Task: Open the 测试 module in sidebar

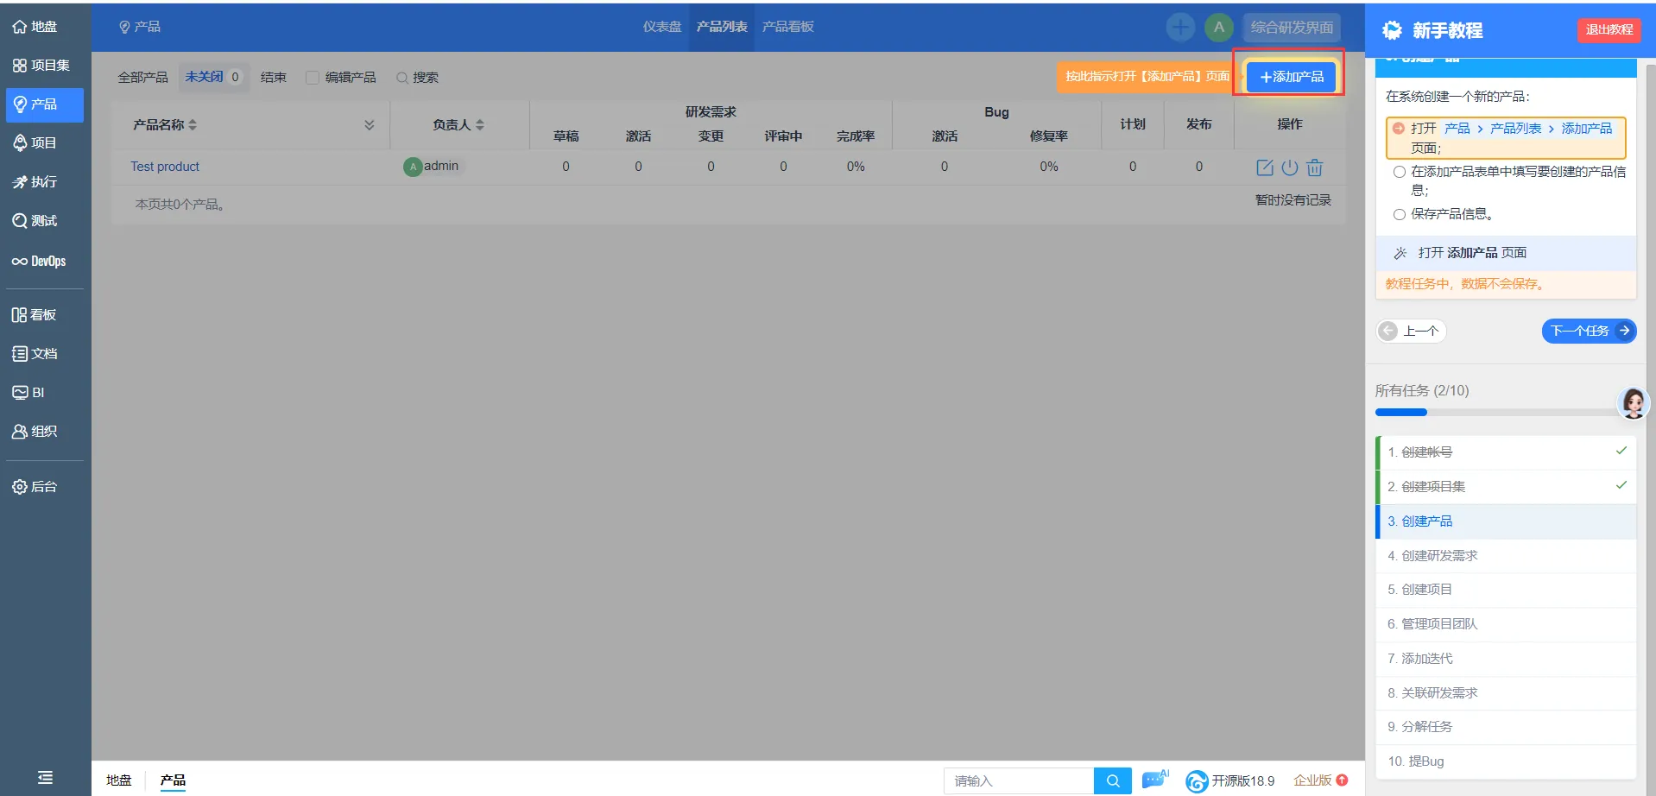Action: point(35,221)
